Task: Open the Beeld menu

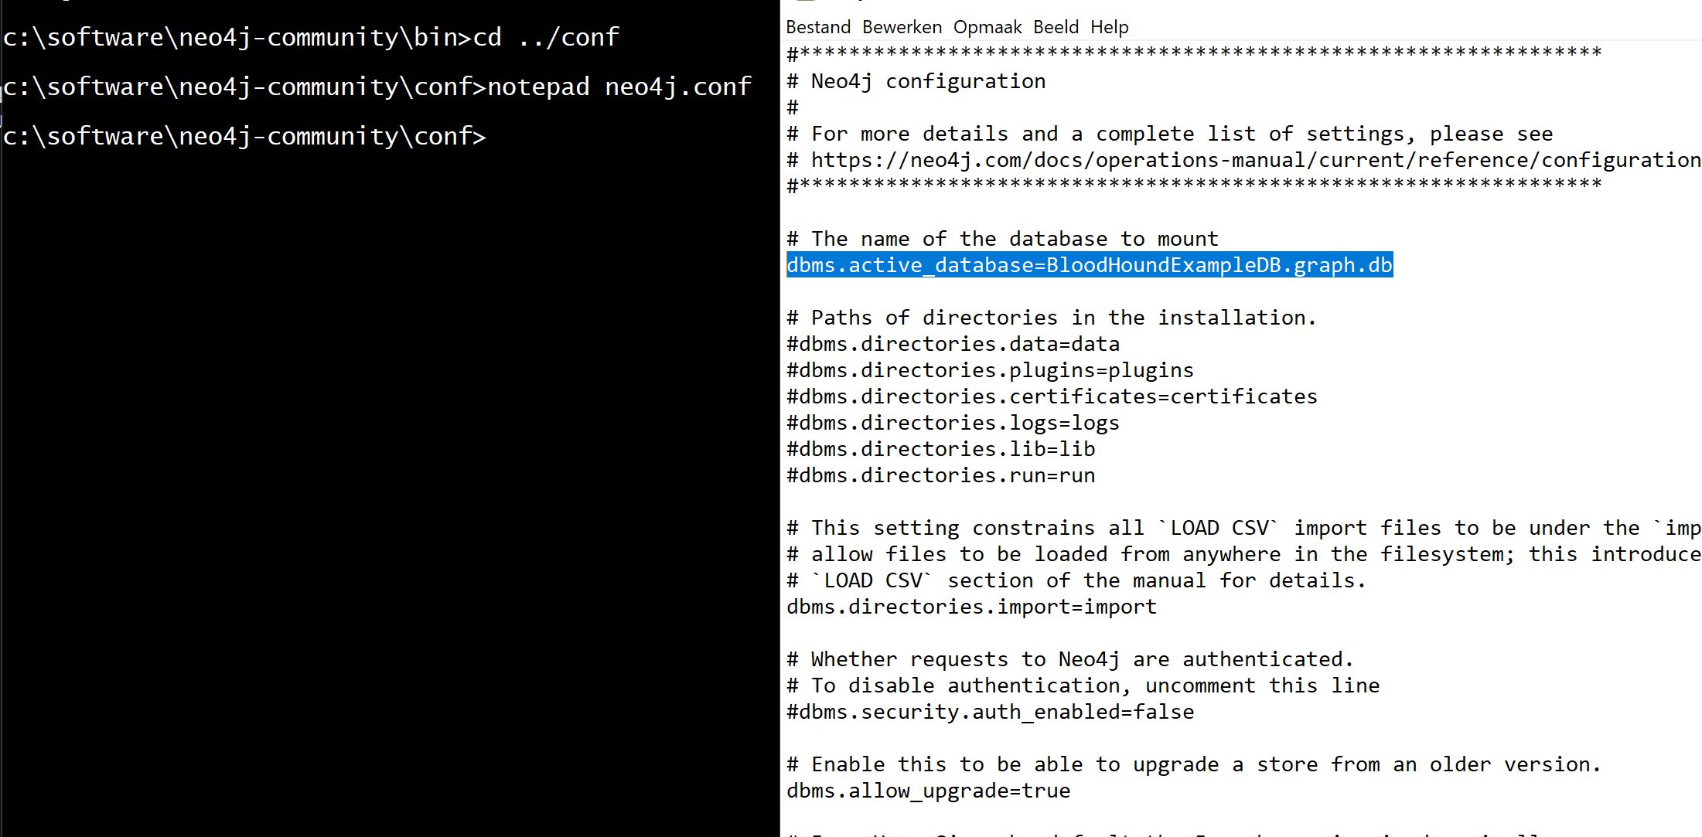Action: pyautogui.click(x=1056, y=27)
